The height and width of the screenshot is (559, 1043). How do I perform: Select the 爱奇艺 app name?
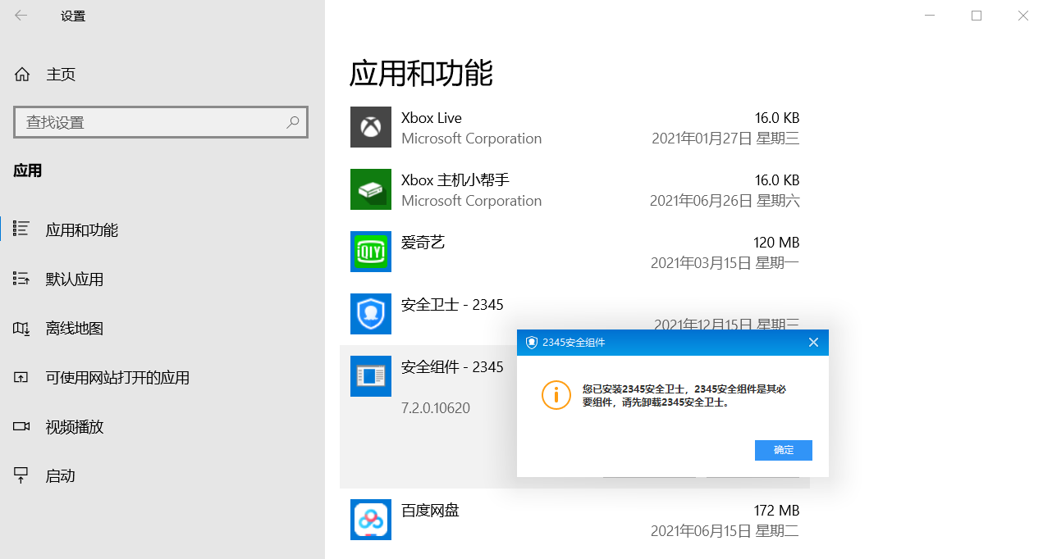(x=423, y=243)
